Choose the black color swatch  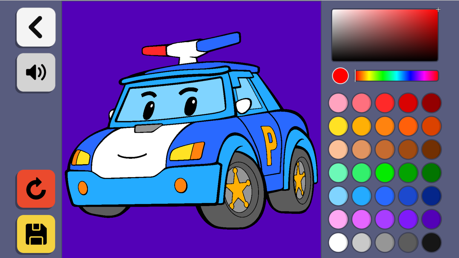tap(431, 242)
